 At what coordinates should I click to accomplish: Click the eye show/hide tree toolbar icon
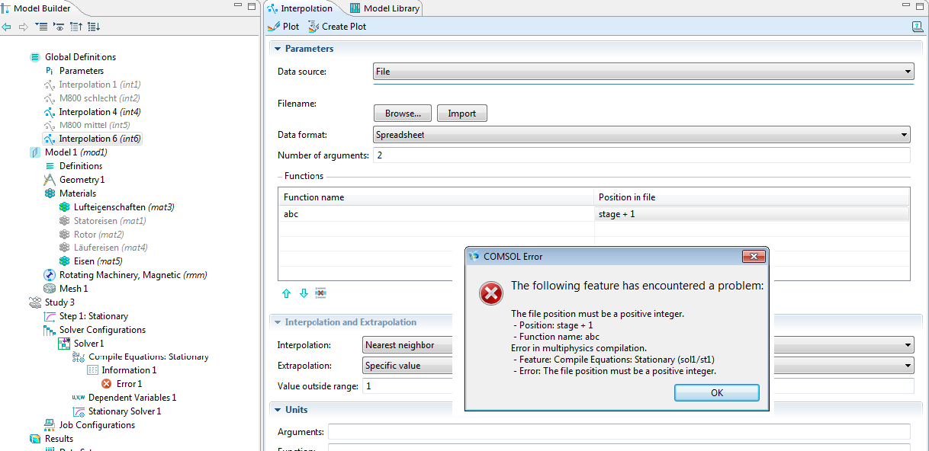coord(58,27)
